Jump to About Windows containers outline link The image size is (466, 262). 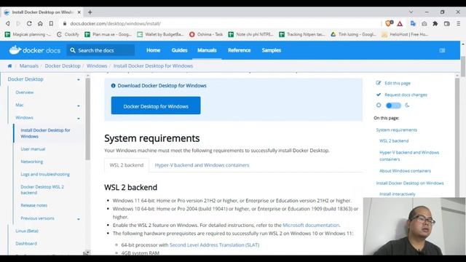(x=405, y=171)
